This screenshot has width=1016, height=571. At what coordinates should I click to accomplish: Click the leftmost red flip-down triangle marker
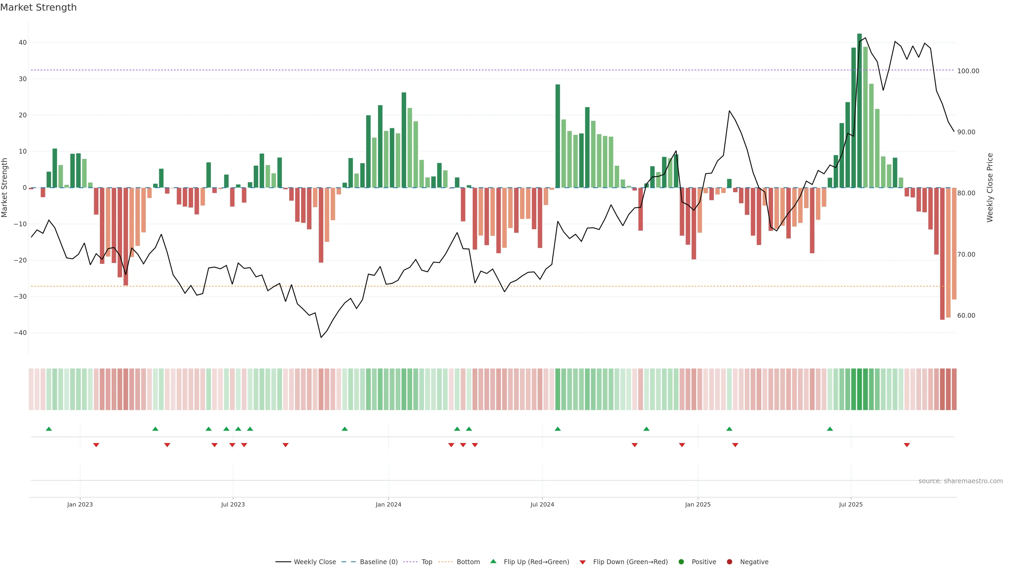click(x=96, y=445)
